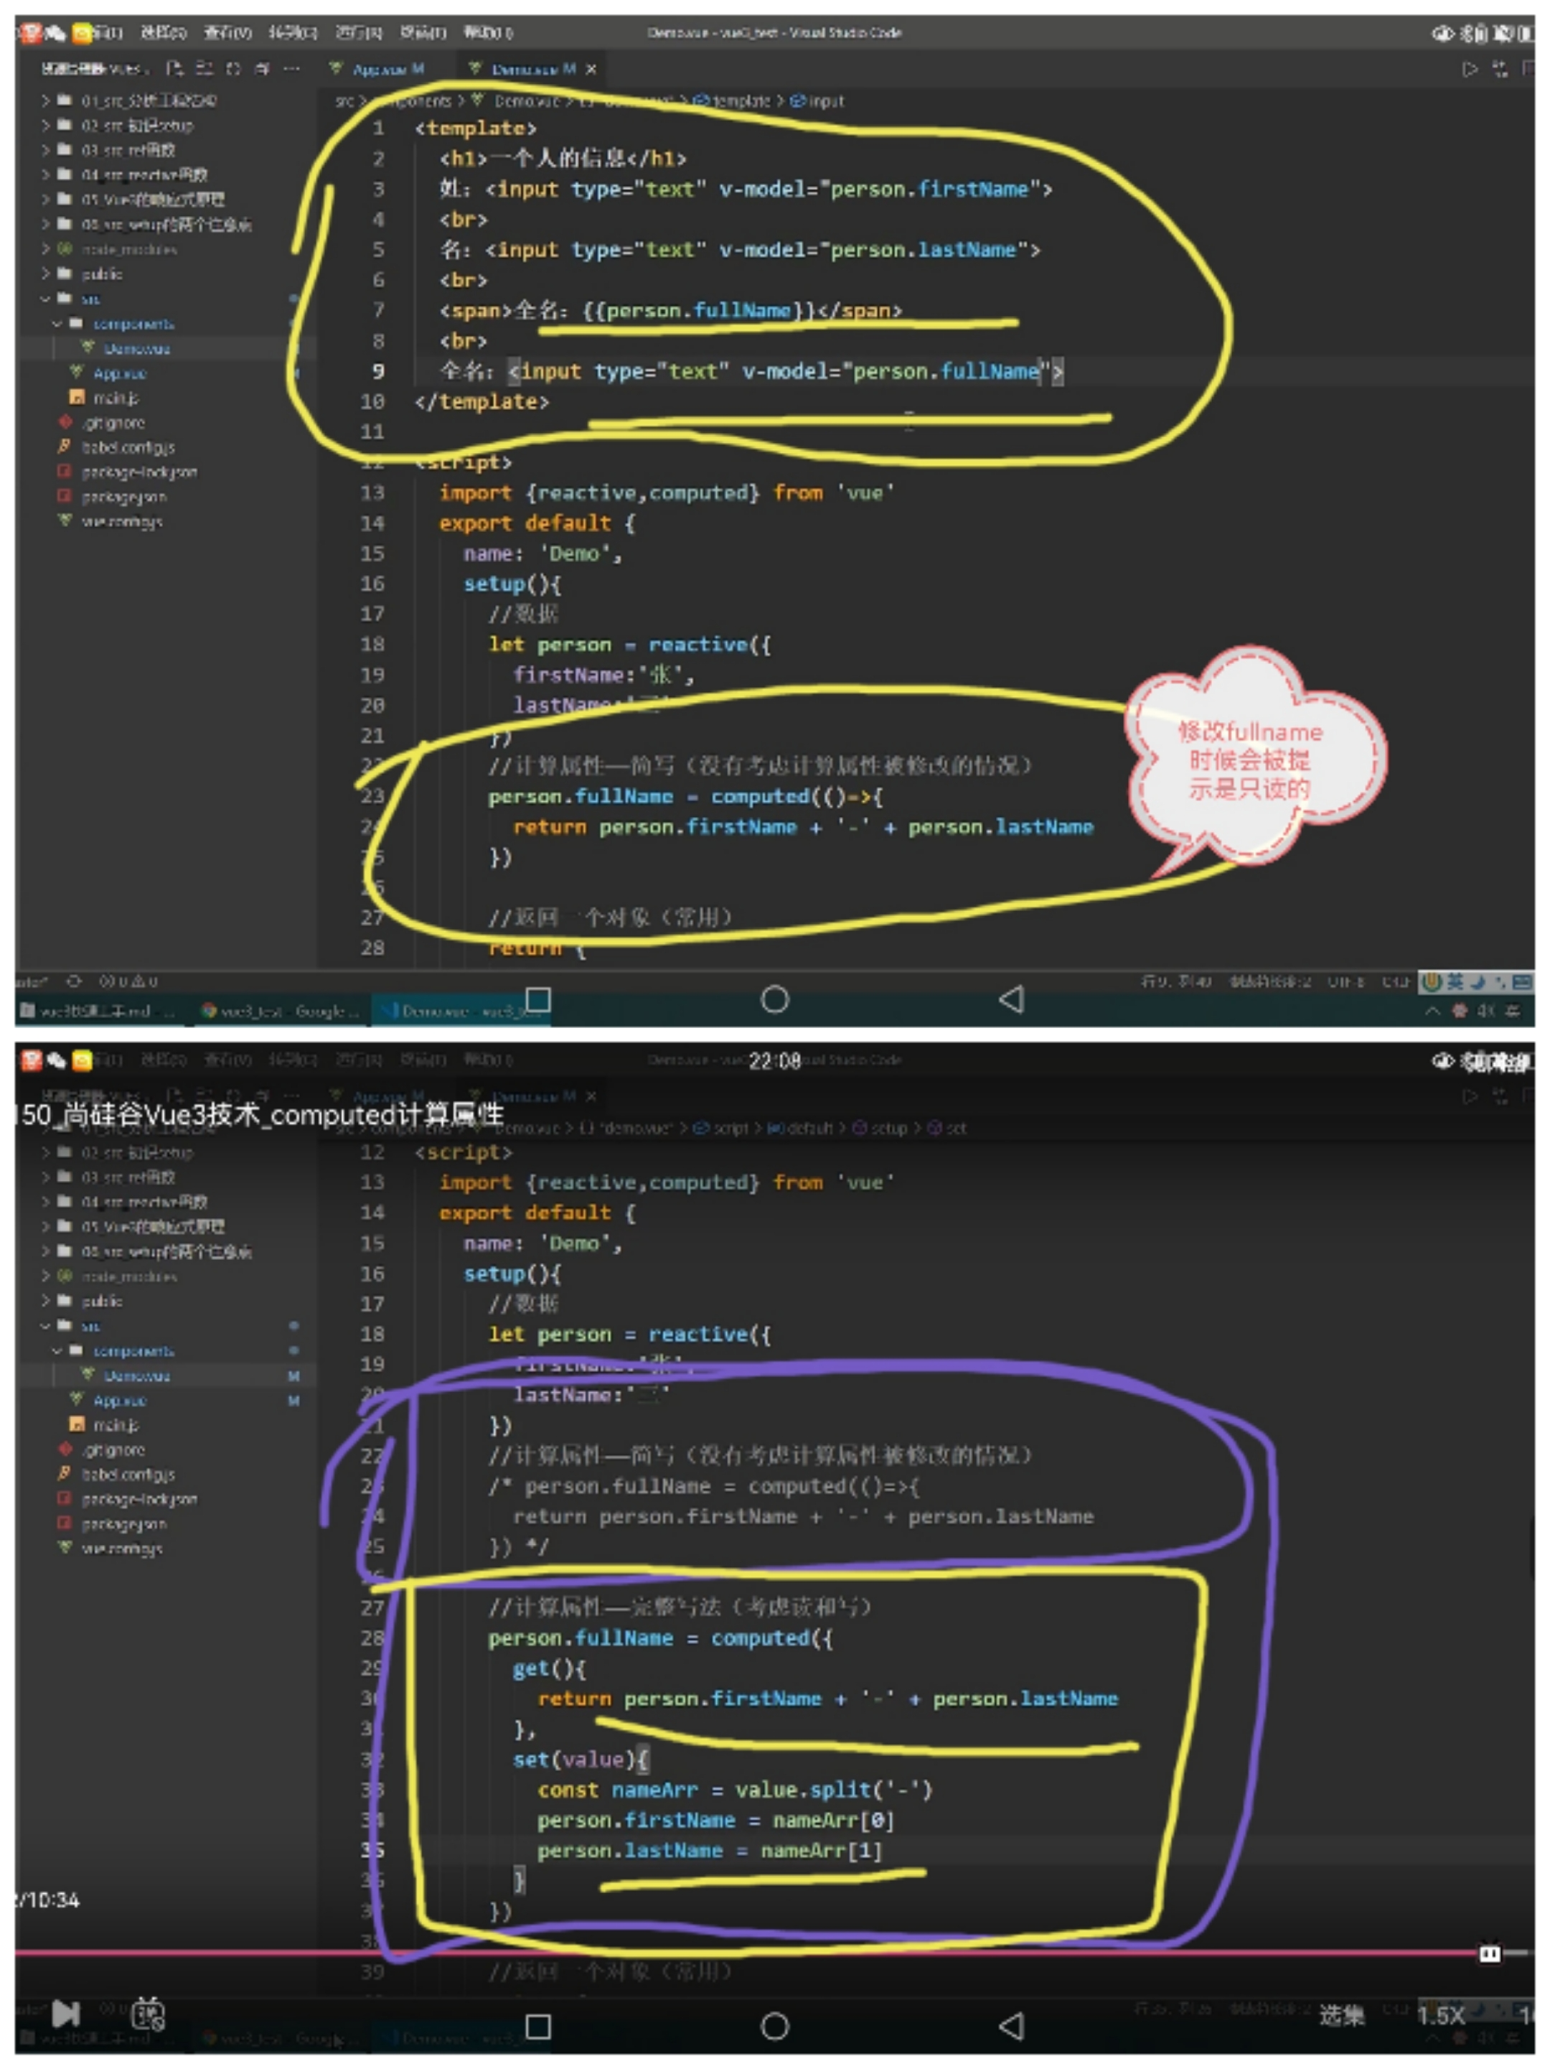1550x2069 pixels.
Task: Click the New File icon in explorer header
Action: click(175, 68)
